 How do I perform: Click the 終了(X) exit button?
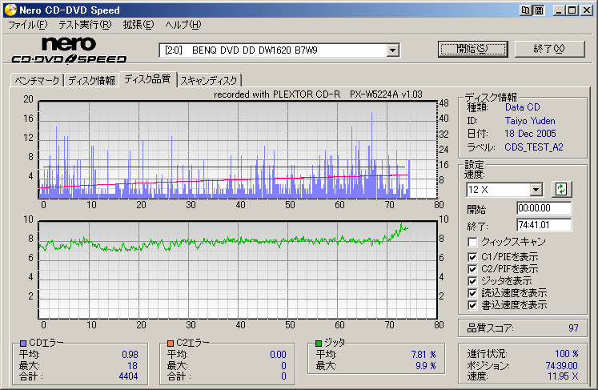click(x=549, y=49)
